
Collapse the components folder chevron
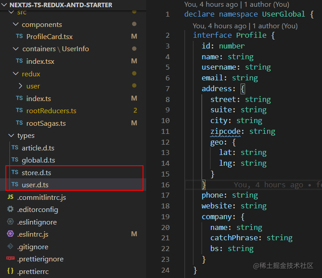[x=16, y=24]
